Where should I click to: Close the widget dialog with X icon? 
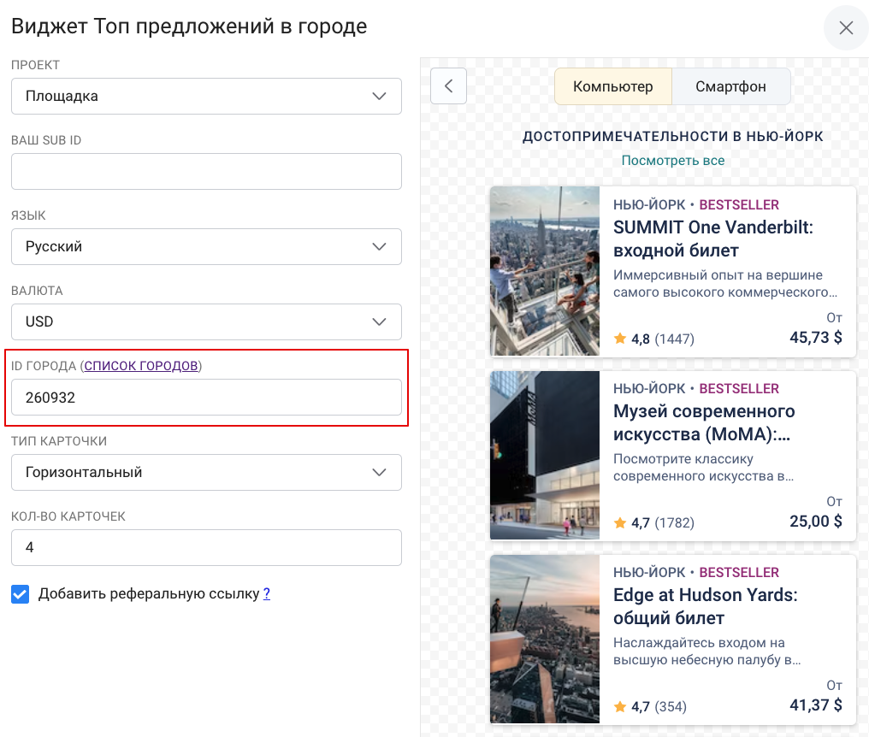pyautogui.click(x=846, y=27)
